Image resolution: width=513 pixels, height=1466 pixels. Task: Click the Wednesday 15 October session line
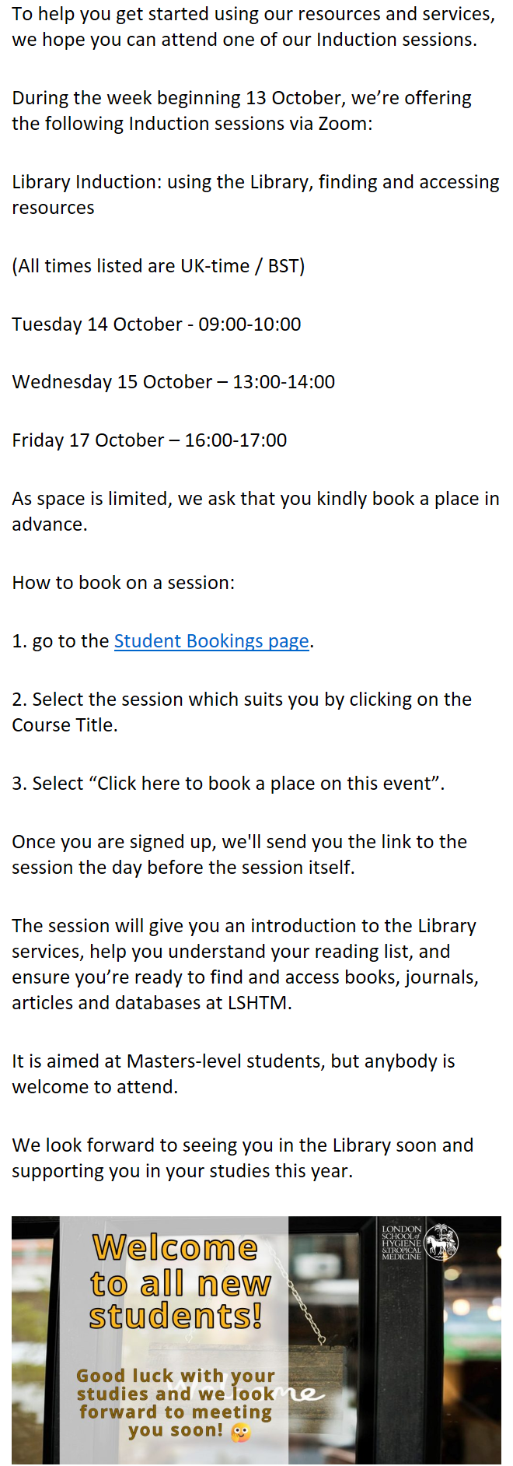click(173, 382)
